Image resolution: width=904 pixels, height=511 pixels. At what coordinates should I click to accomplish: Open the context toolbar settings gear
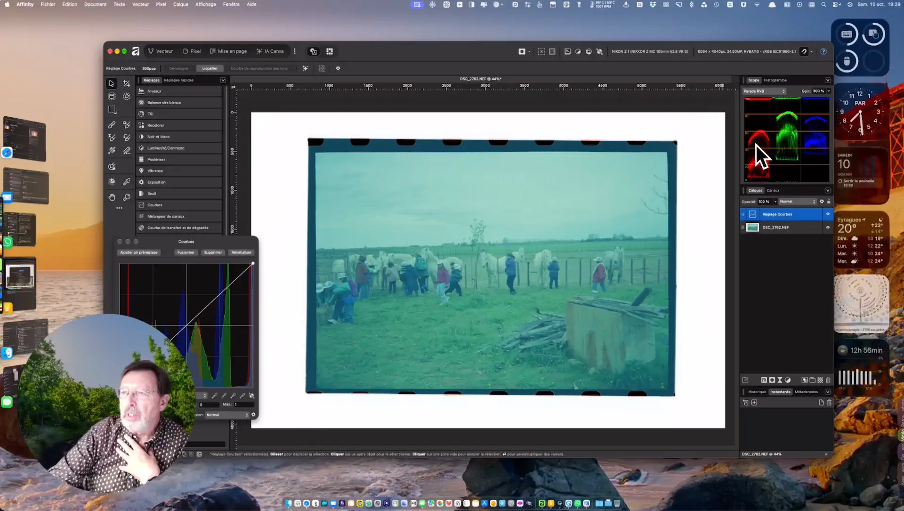338,68
